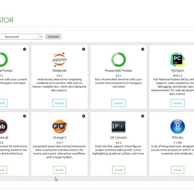
Task: Click the Qt Console description text
Action: pyautogui.click(x=118, y=150)
